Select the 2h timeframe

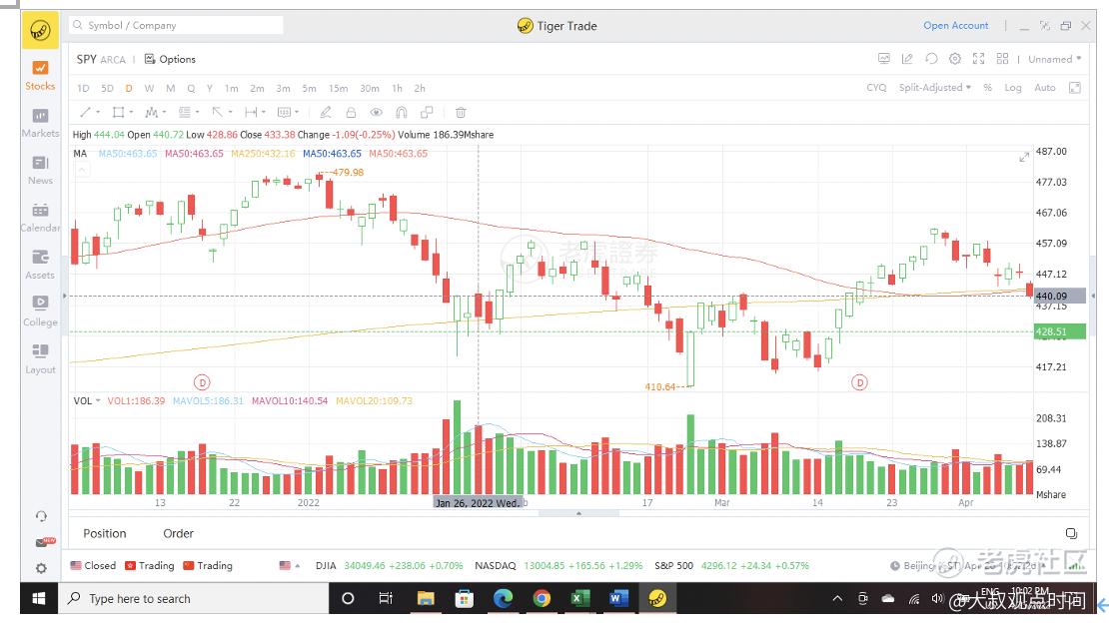tap(420, 89)
